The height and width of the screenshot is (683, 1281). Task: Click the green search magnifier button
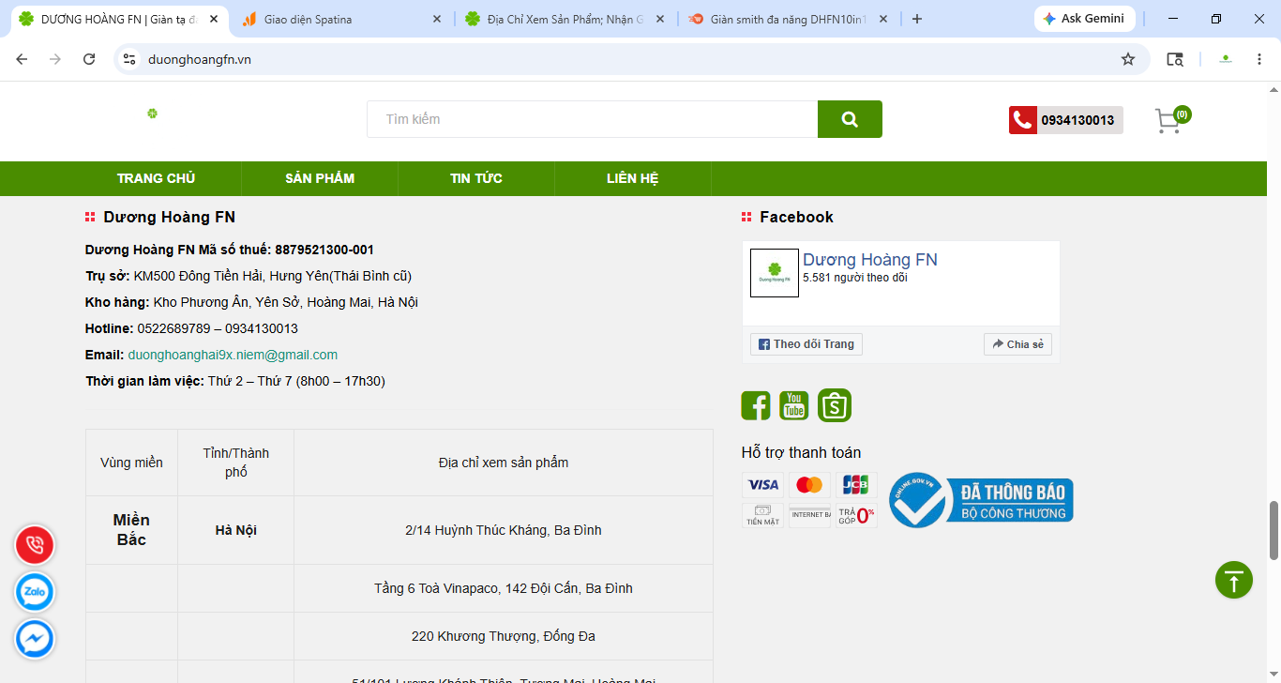[850, 119]
